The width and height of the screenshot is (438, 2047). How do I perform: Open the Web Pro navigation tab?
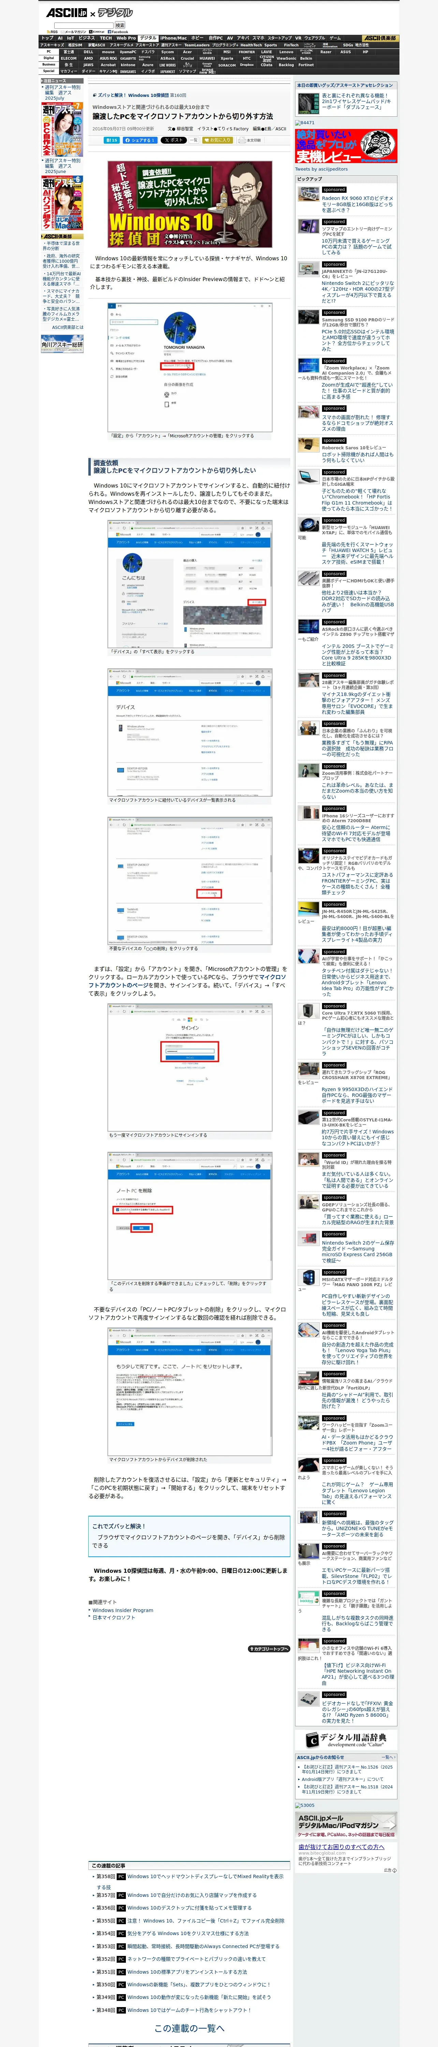pyautogui.click(x=127, y=38)
